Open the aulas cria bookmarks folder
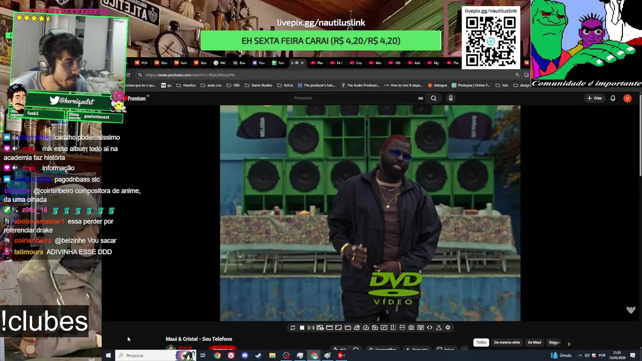This screenshot has width=642, height=361. (x=211, y=85)
